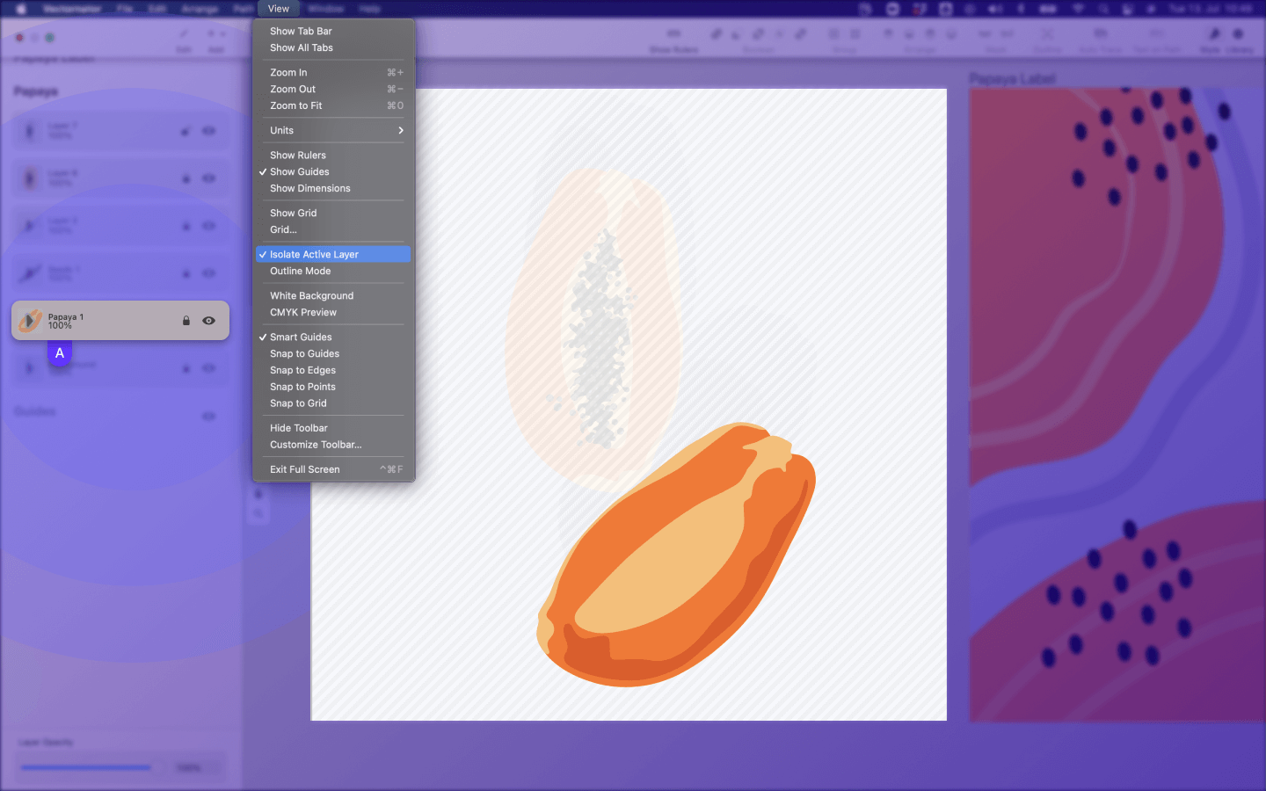Screen dimensions: 1266x791
Task: Click the Papaya 1 layer name
Action: (x=66, y=316)
